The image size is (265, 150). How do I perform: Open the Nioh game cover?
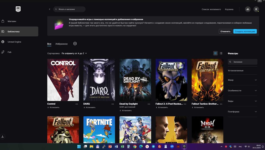[207, 130]
